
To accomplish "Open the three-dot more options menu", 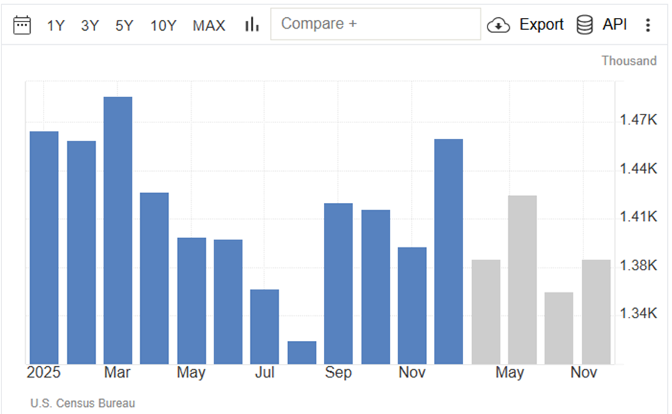I will pos(648,25).
